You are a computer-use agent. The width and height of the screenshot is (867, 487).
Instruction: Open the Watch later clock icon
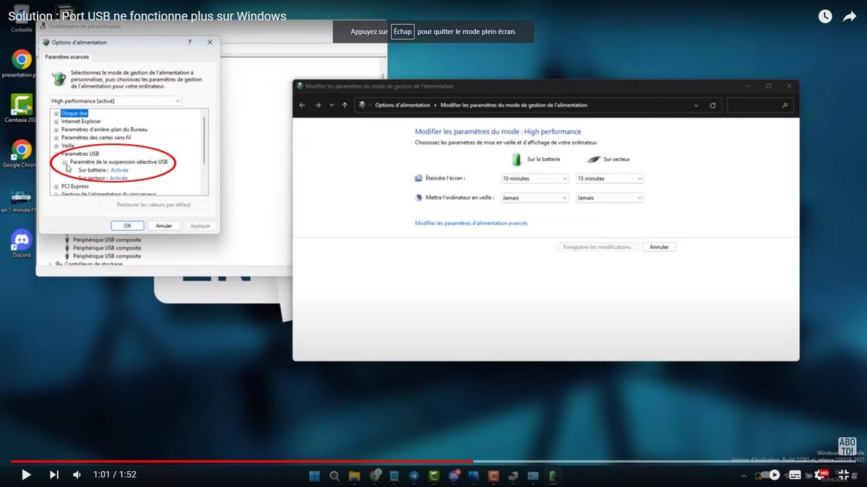coord(824,17)
